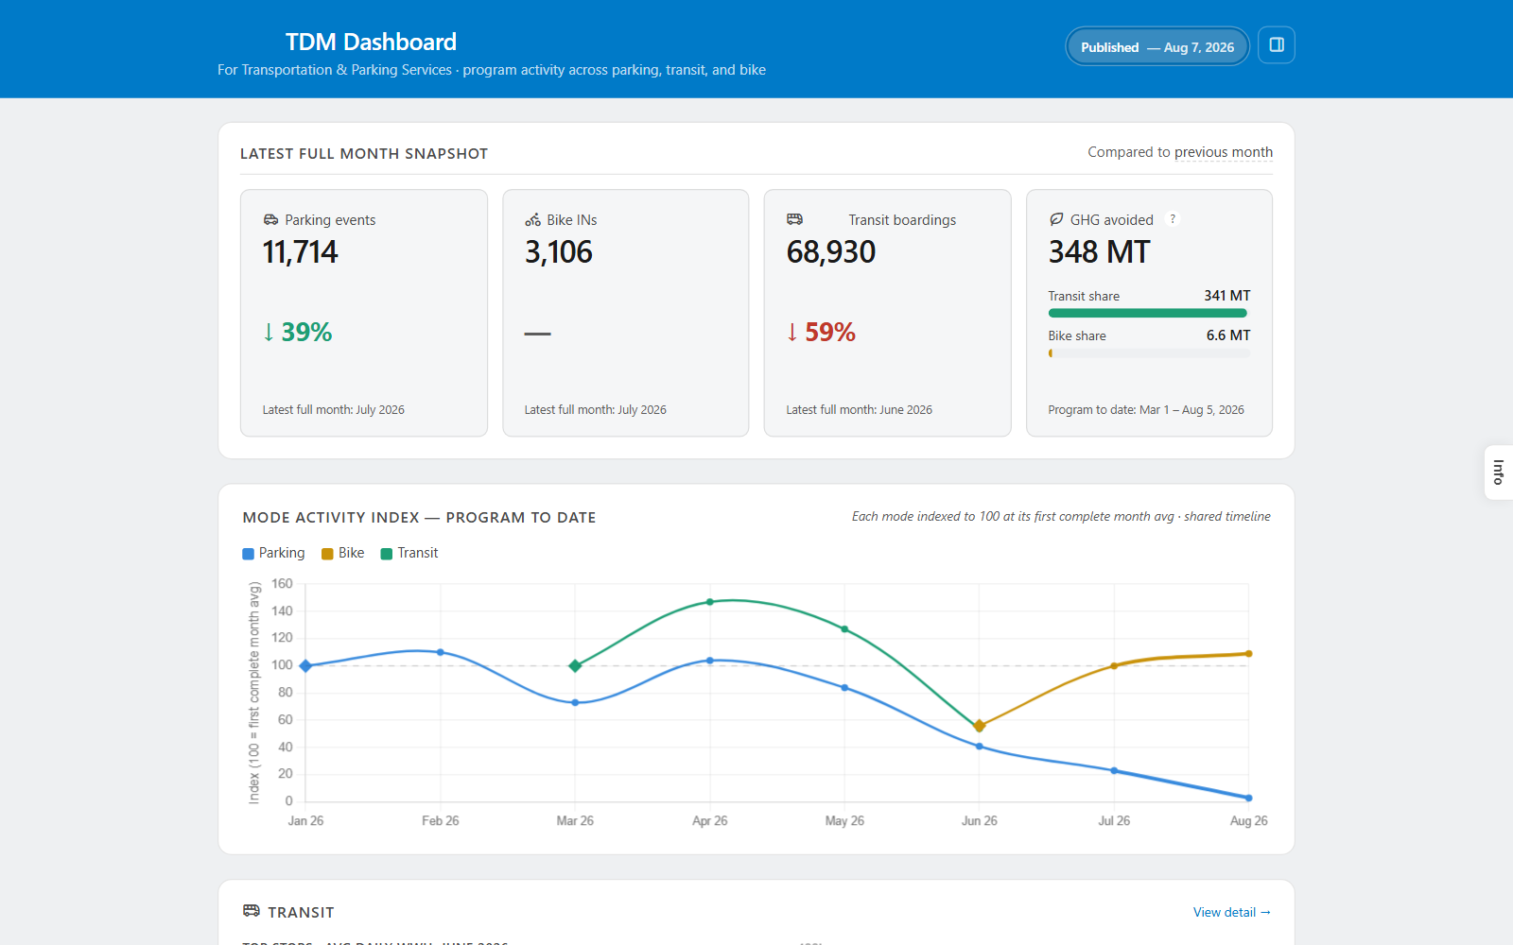Click the Bike INs bicycle icon
The height and width of the screenshot is (945, 1513).
533,219
